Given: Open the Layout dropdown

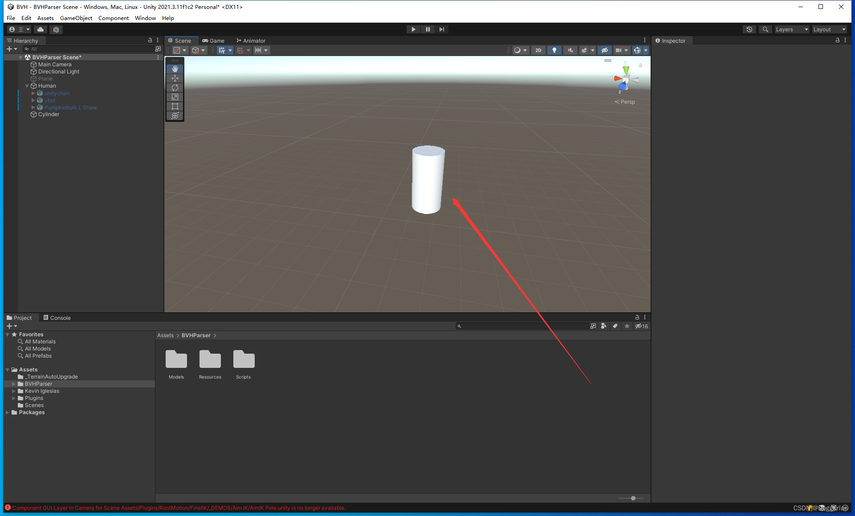Looking at the screenshot, I should [x=829, y=29].
